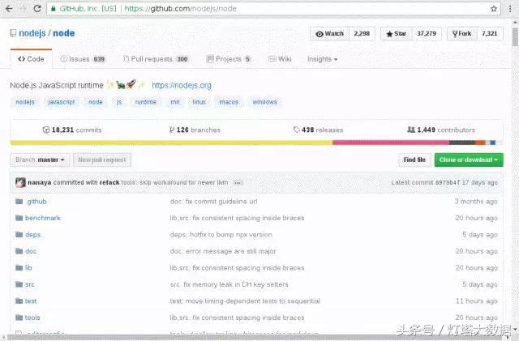This screenshot has height=341, width=519.
Task: Open the Projects tab
Action: pos(229,59)
